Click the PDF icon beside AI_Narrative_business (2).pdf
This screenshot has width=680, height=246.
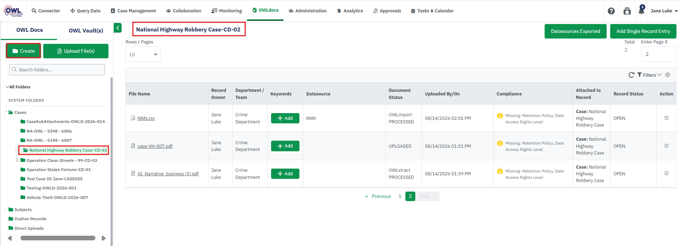(x=133, y=174)
